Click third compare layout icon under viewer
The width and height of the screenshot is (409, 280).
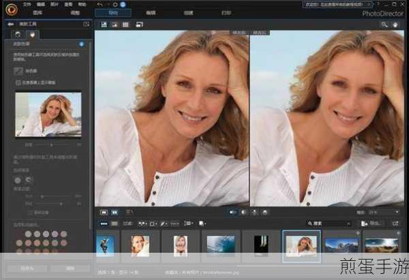[x=254, y=213]
